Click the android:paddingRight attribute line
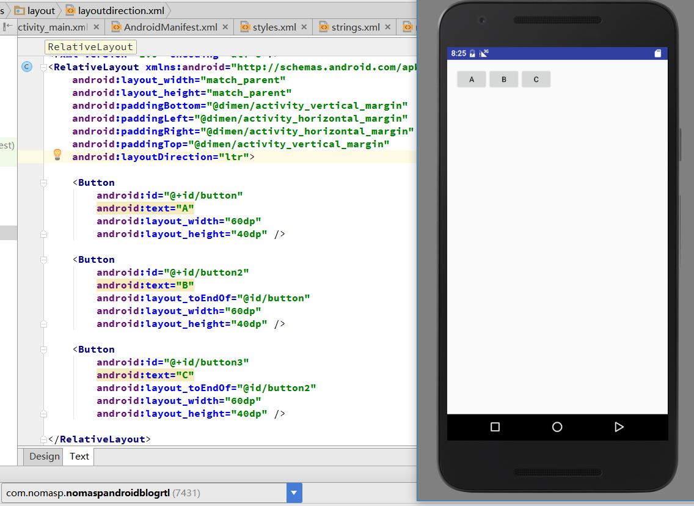 click(x=243, y=131)
